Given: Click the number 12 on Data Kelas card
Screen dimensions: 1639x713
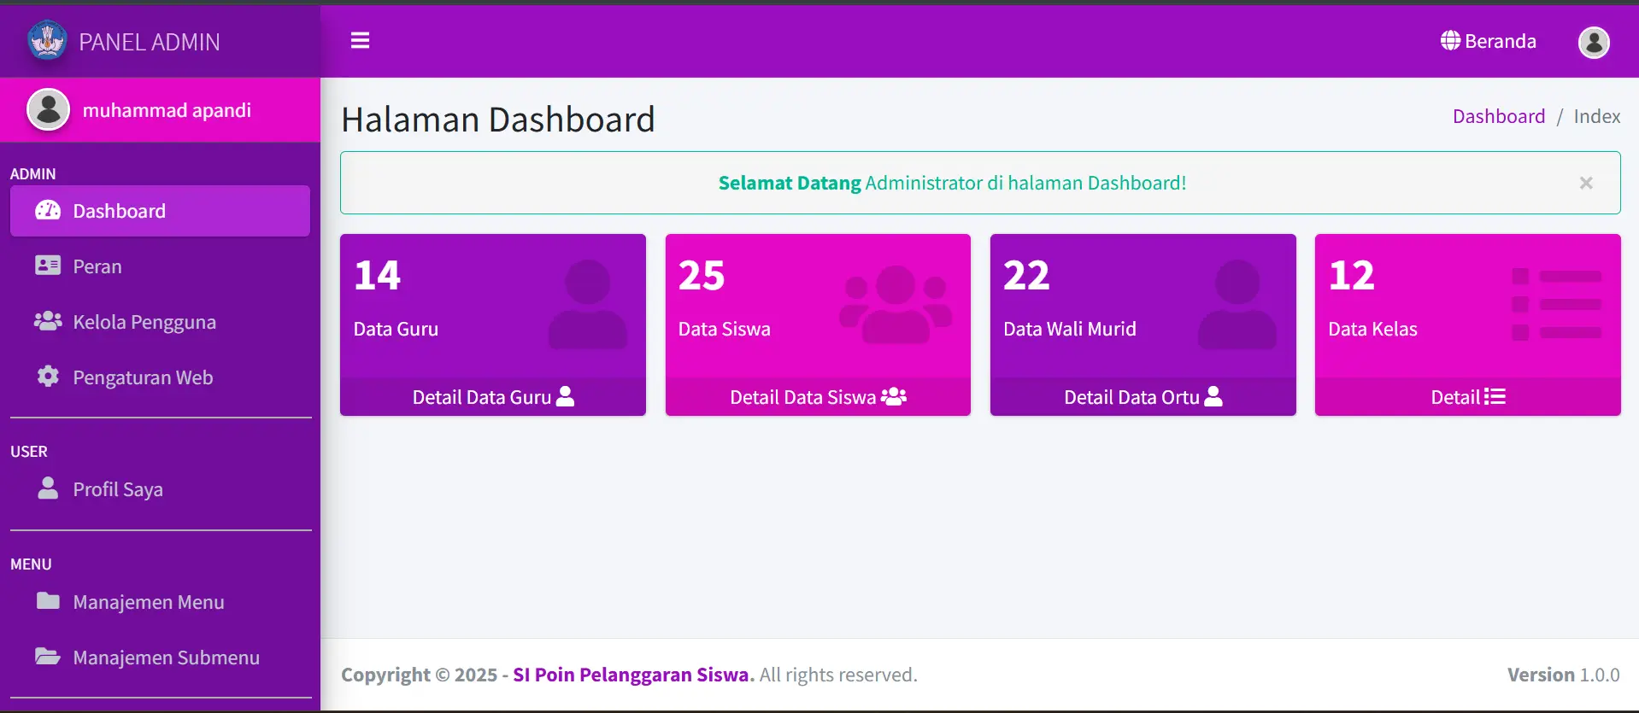Looking at the screenshot, I should tap(1351, 275).
